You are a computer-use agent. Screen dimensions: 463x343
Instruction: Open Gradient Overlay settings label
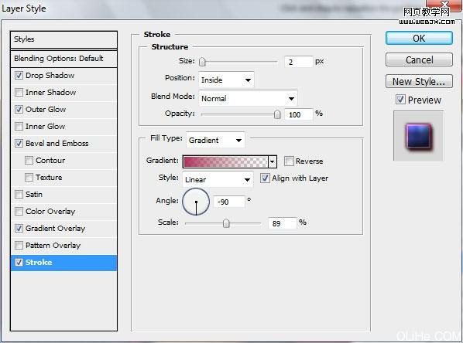pos(56,229)
